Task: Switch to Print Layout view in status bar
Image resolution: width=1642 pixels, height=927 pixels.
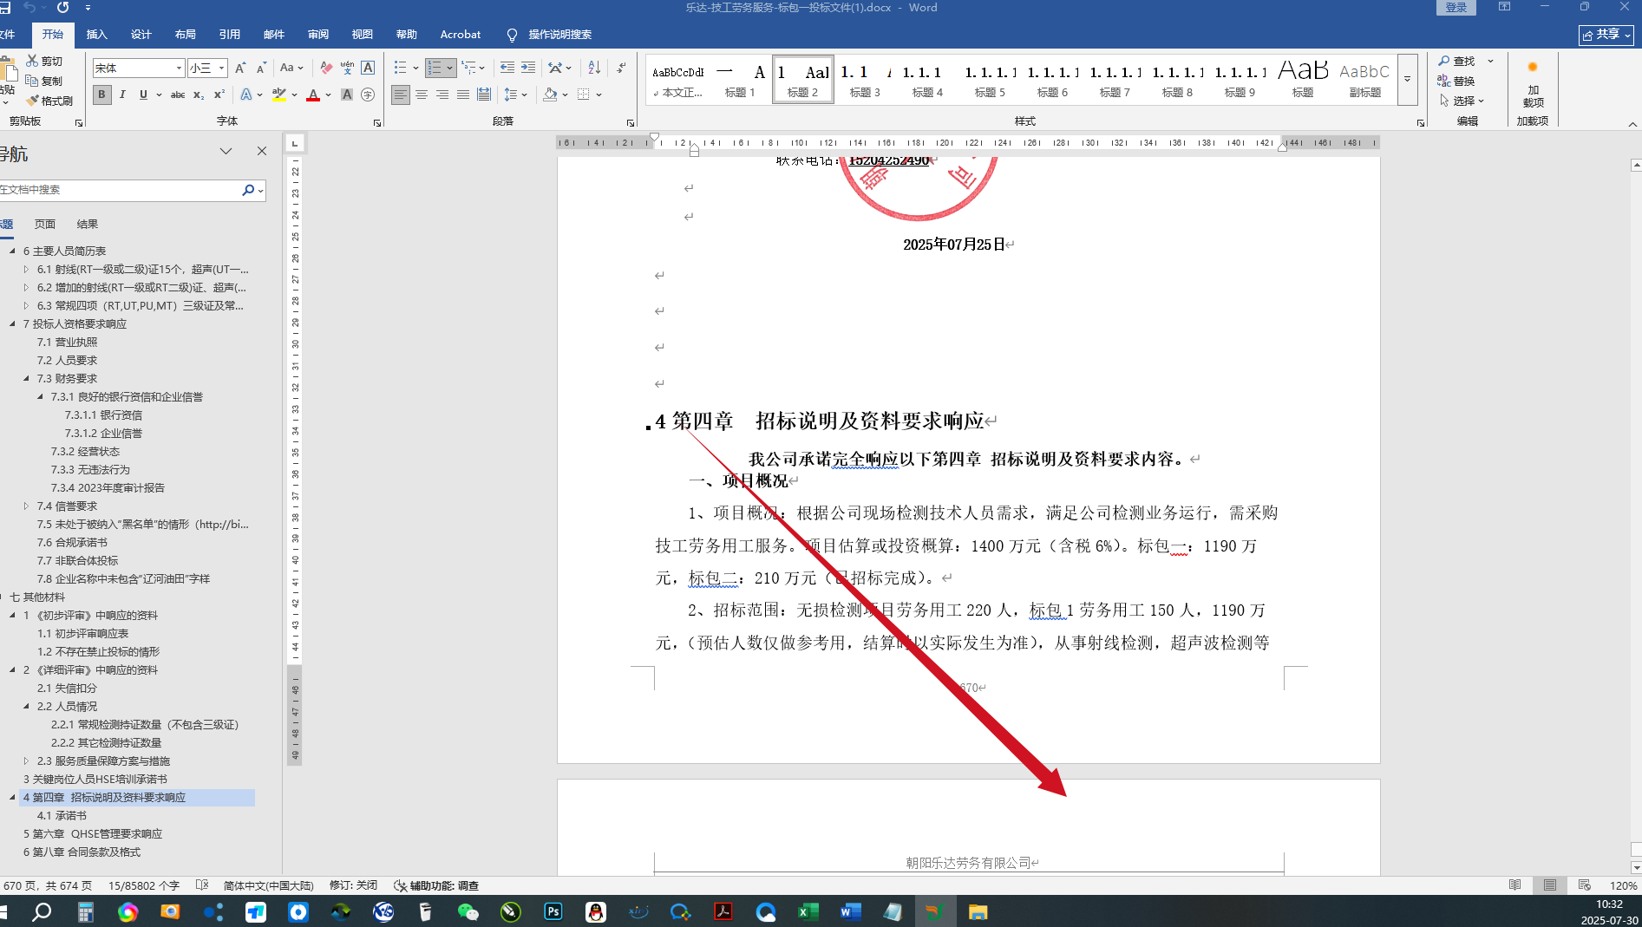Action: (1549, 885)
